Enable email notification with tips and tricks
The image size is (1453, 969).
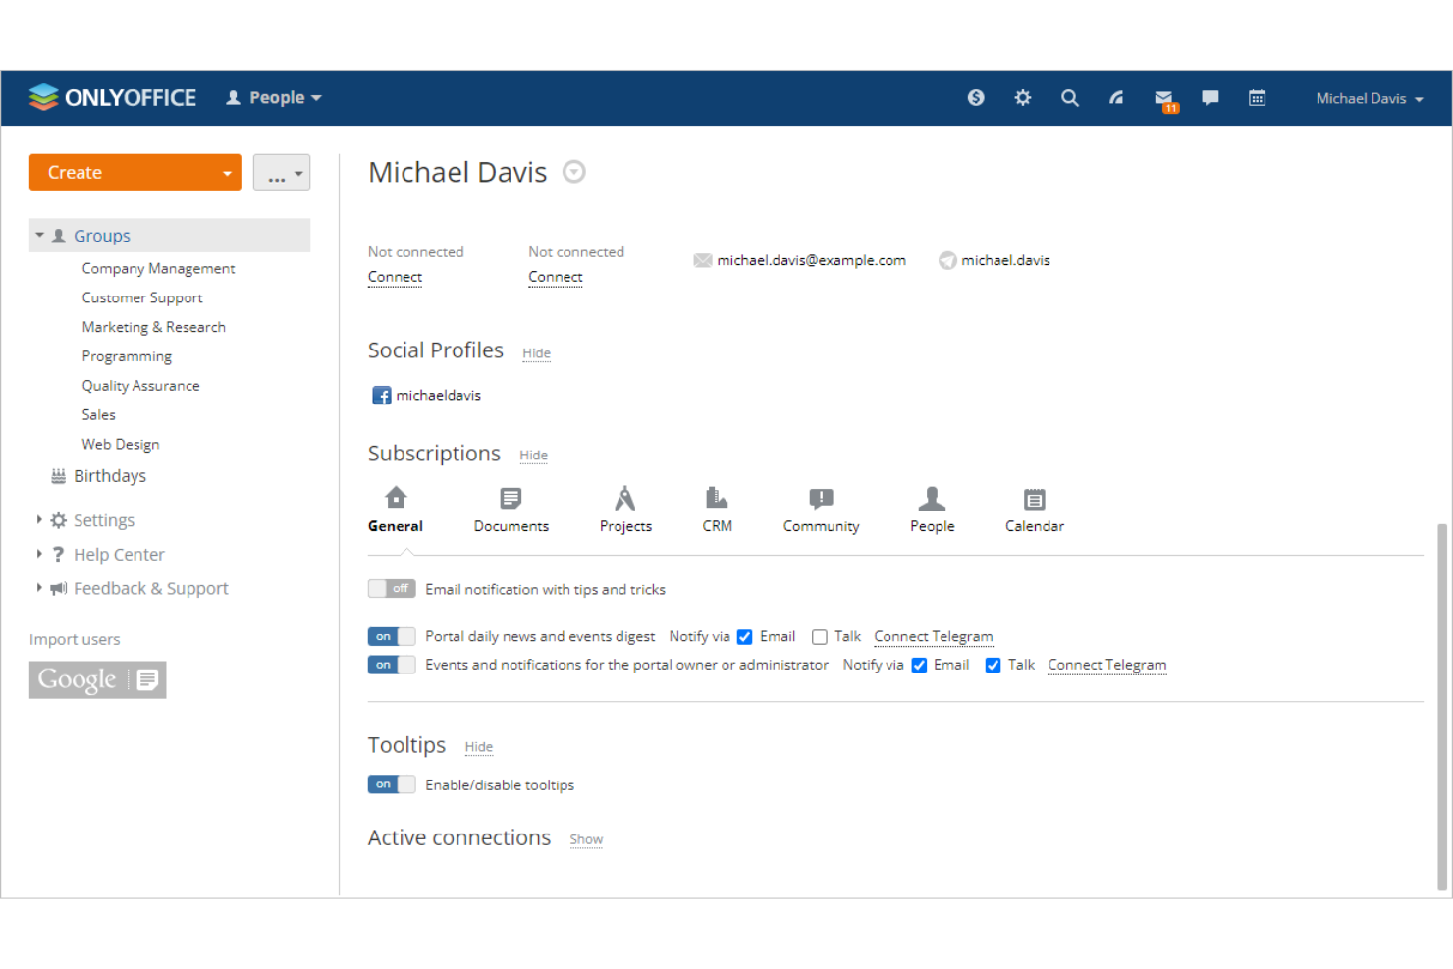click(391, 588)
